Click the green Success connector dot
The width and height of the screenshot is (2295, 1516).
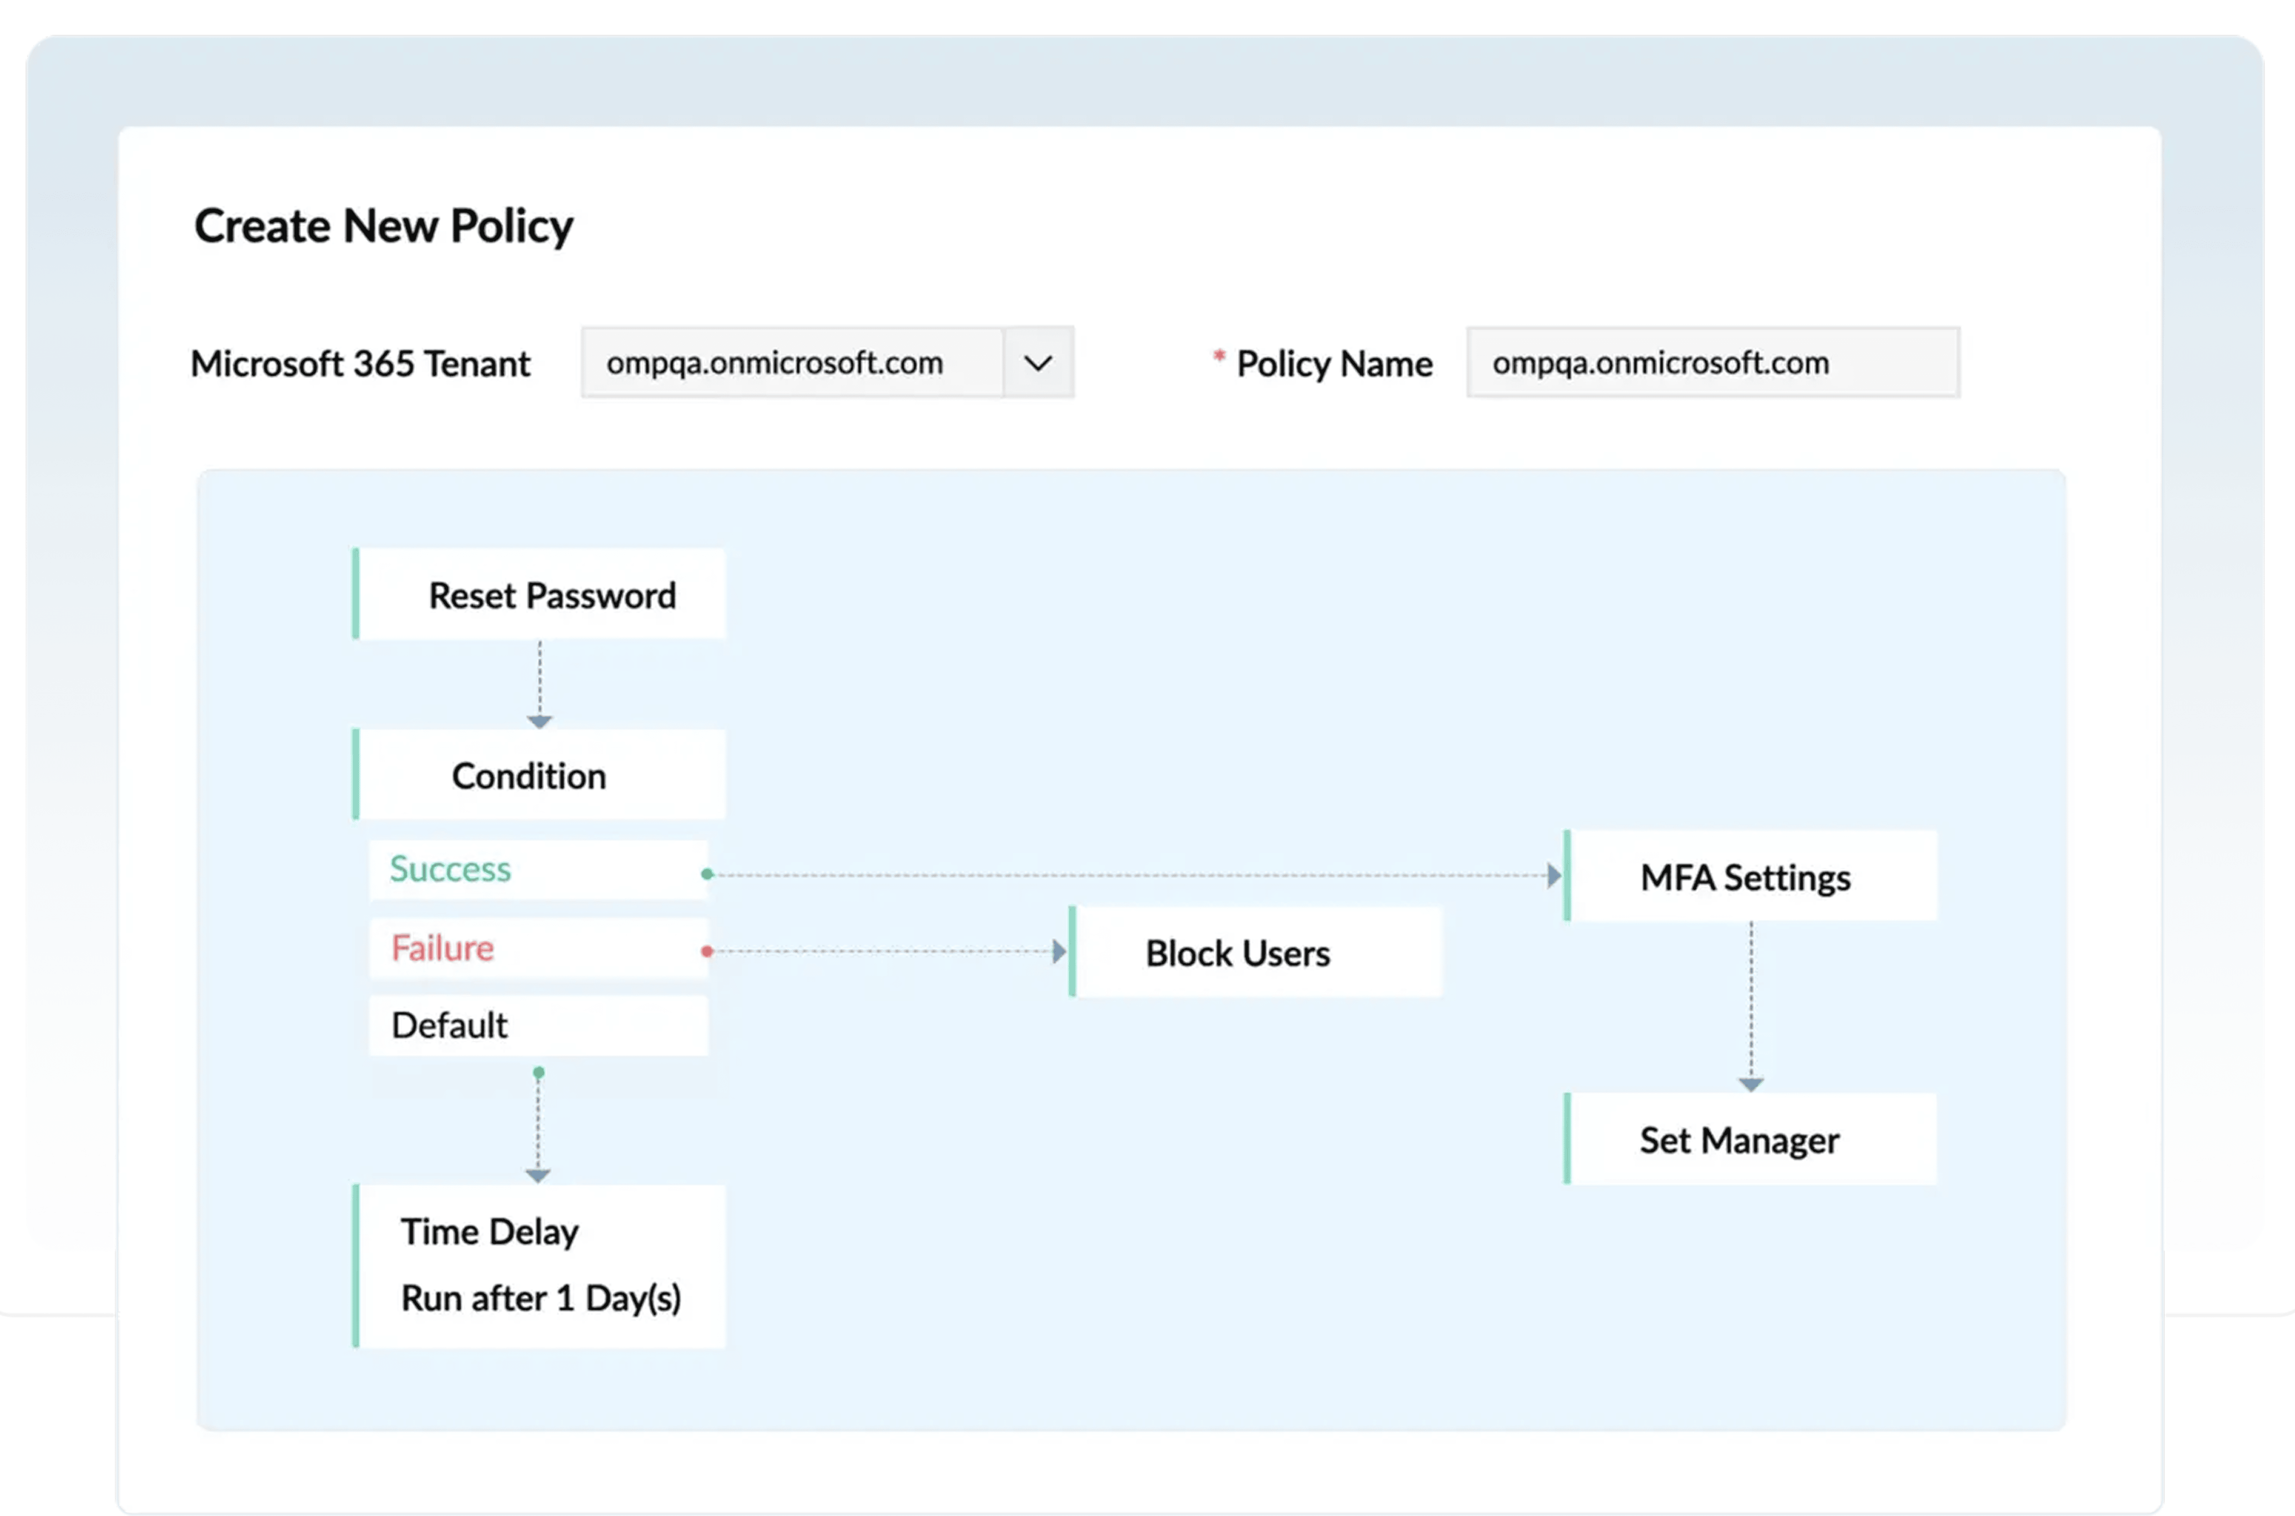pyautogui.click(x=708, y=874)
